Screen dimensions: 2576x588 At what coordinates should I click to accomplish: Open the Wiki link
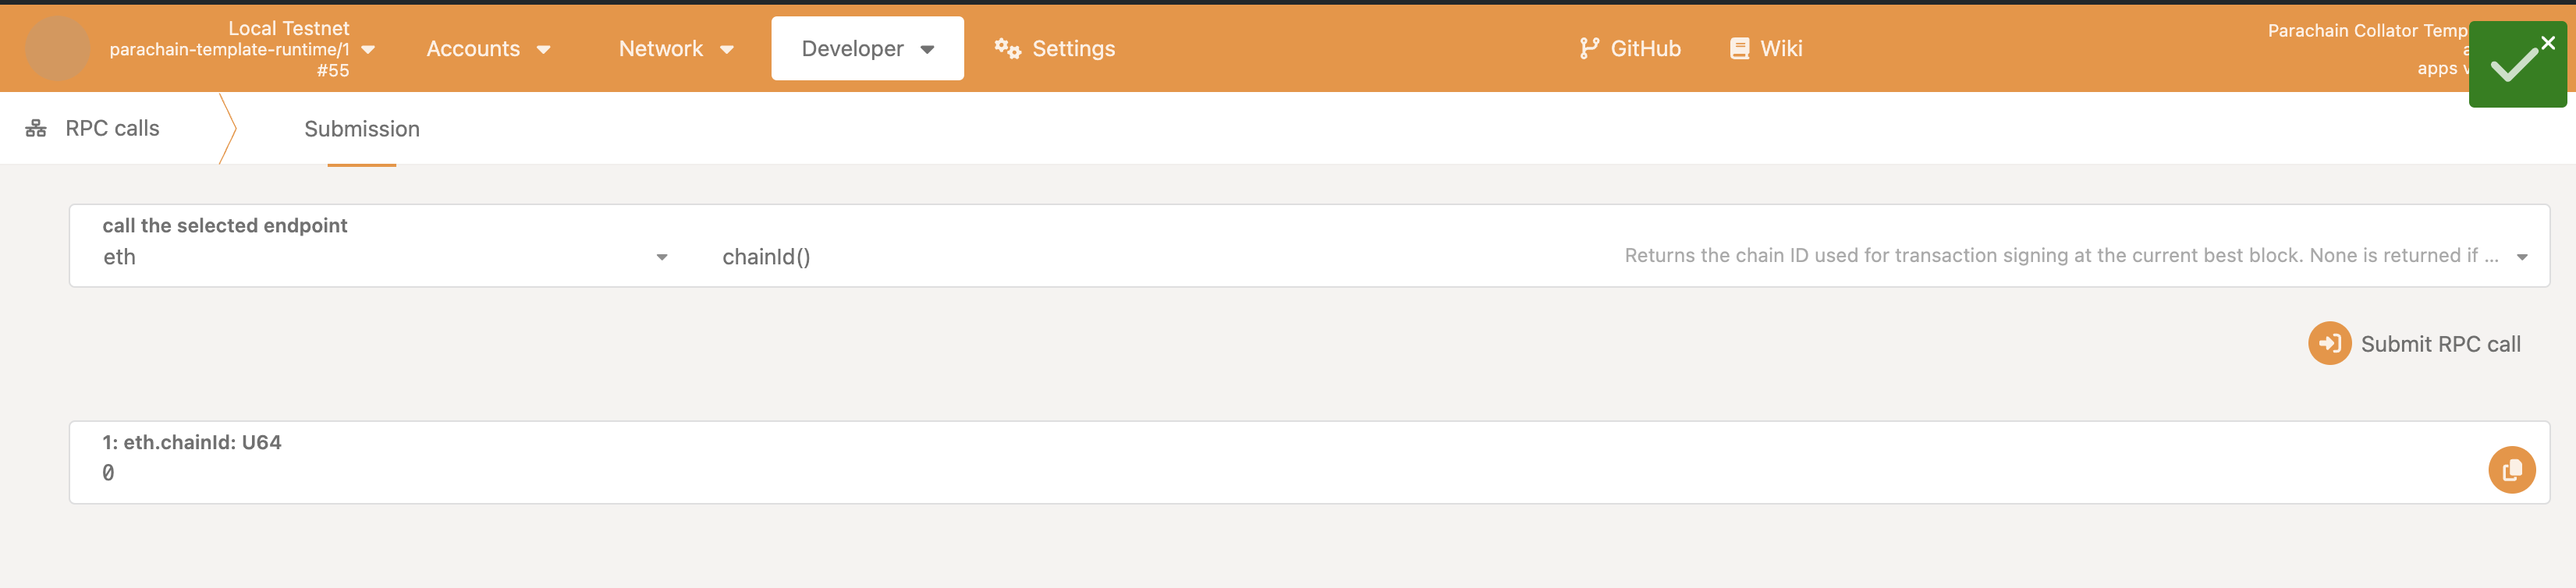click(x=1766, y=48)
